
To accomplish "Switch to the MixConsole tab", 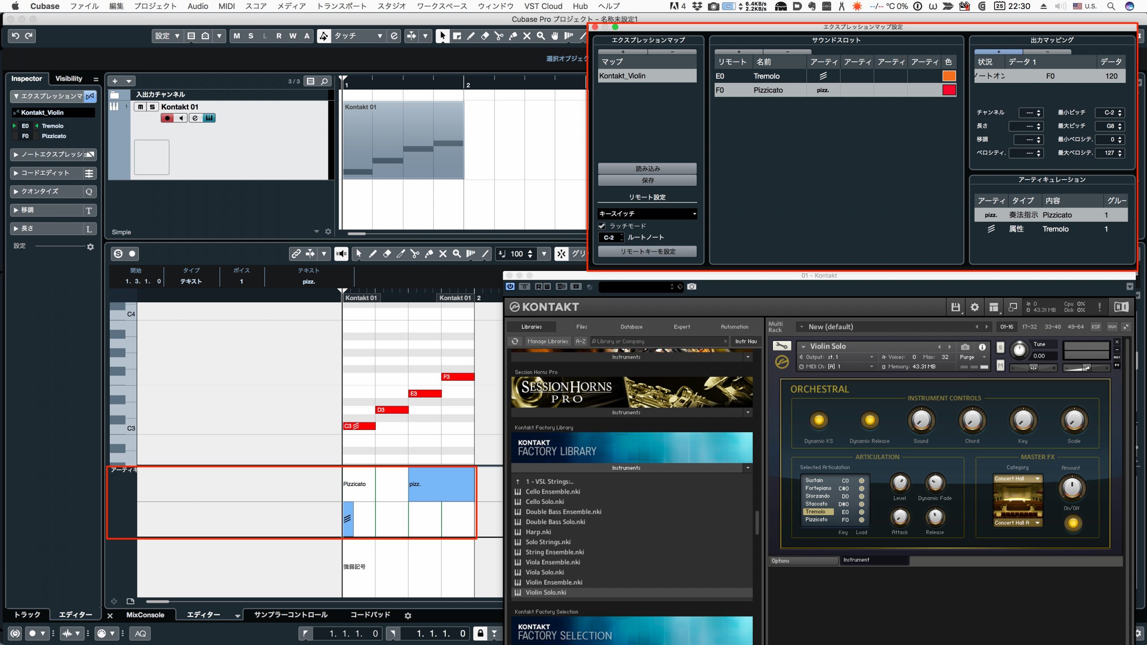I will click(145, 615).
